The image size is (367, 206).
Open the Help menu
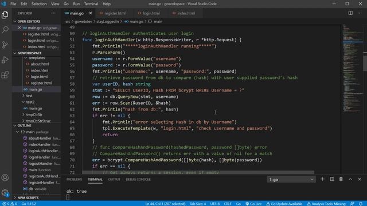click(x=107, y=4)
